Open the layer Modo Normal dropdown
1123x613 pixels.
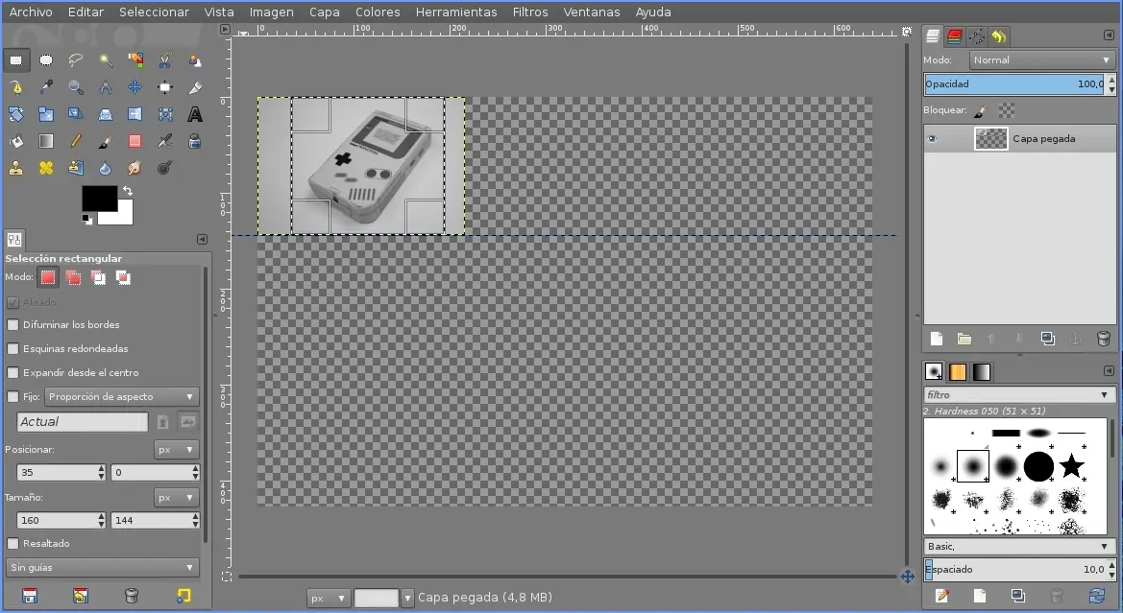(1041, 59)
